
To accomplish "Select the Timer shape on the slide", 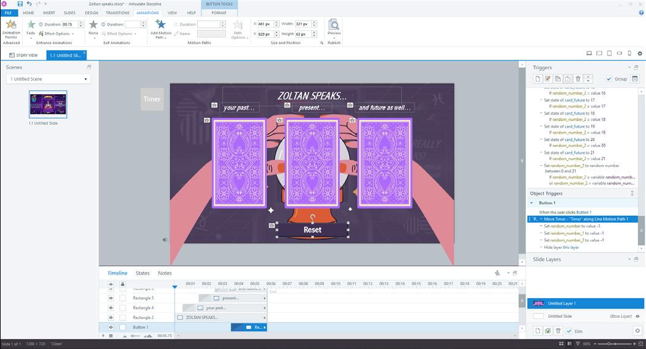I will point(152,99).
